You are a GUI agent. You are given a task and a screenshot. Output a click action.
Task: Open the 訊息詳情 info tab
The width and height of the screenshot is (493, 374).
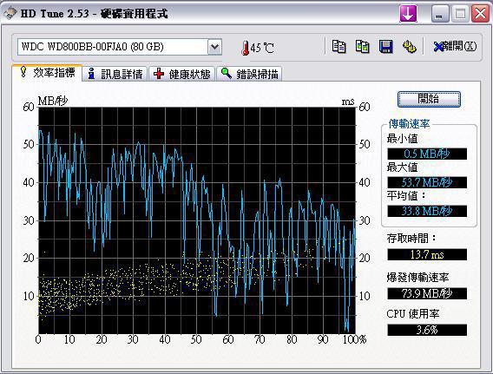(x=115, y=74)
